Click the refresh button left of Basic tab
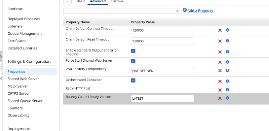269x131 pixels. tap(68, 1)
